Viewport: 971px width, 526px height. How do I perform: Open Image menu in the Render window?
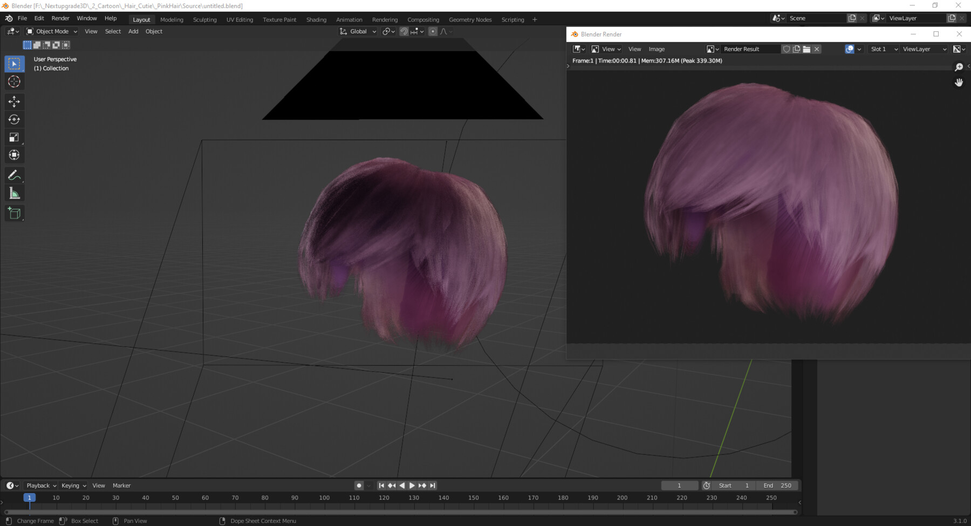657,49
